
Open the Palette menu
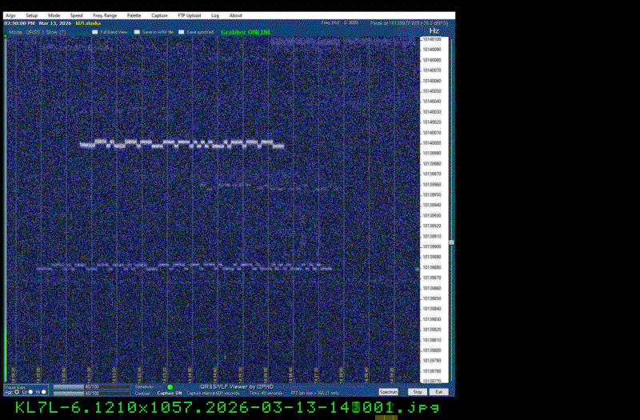(x=134, y=15)
